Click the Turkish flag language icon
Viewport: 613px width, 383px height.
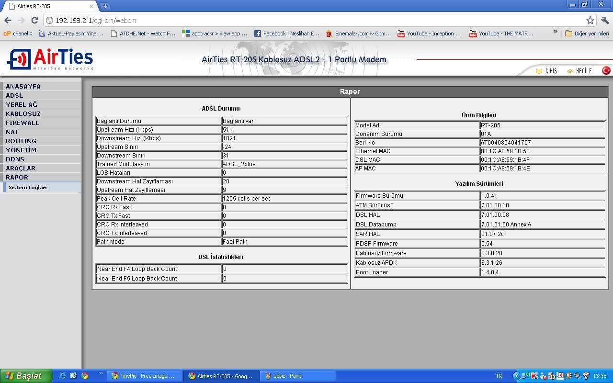point(606,70)
